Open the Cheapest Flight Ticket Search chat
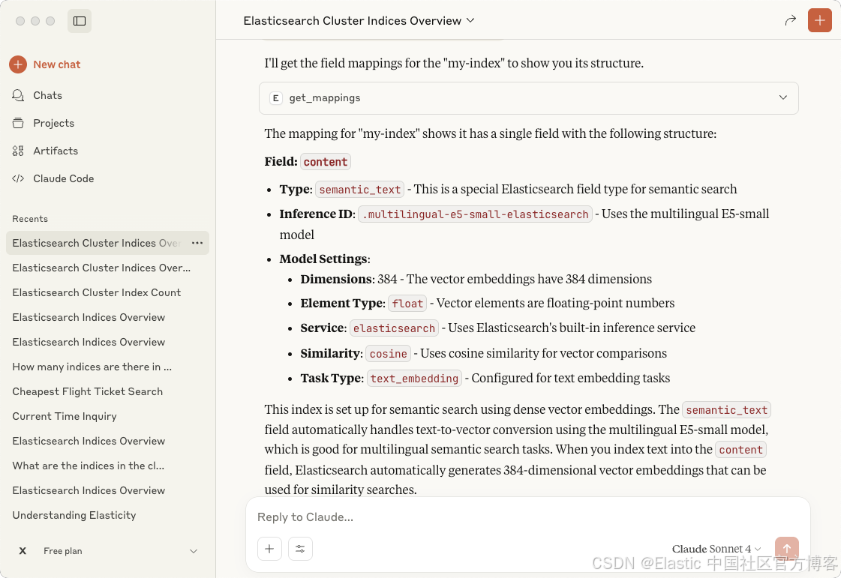The width and height of the screenshot is (841, 578). (88, 391)
